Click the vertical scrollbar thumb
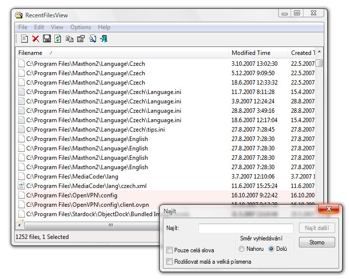349x279 pixels. pos(319,63)
